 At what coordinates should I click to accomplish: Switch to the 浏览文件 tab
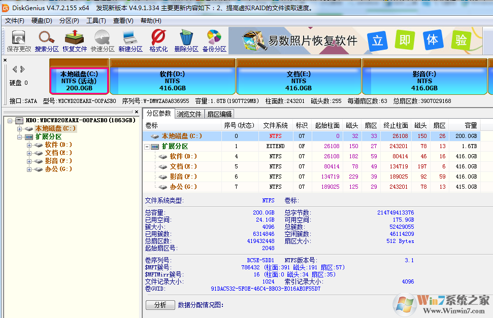(x=189, y=114)
